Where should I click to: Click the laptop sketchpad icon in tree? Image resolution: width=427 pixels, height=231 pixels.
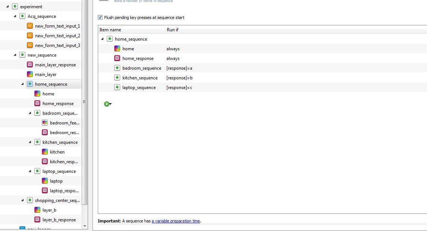click(x=45, y=181)
